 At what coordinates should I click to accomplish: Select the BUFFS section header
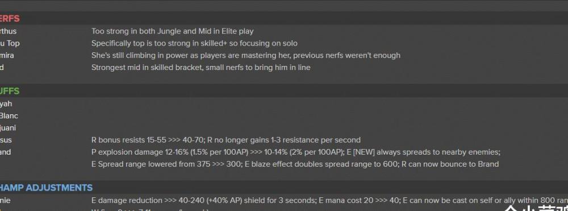pyautogui.click(x=10, y=91)
